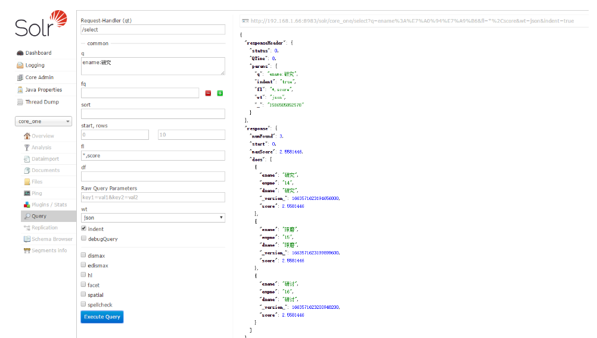597x338 pixels.
Task: Click the link icon beside request URL
Action: point(245,21)
